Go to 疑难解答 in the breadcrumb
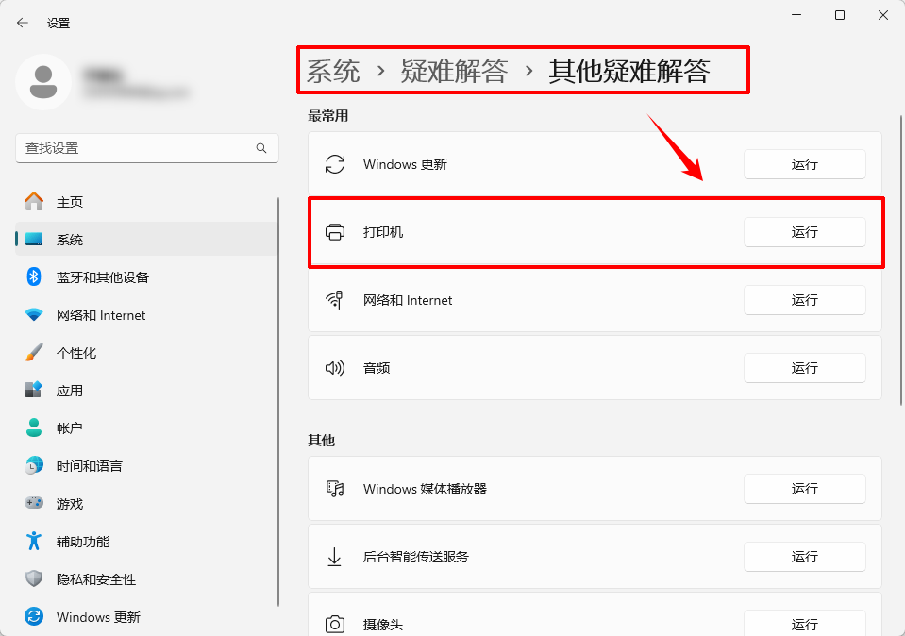This screenshot has width=905, height=636. click(x=454, y=71)
